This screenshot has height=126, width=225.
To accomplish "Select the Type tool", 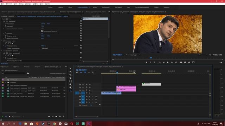I will (x=70, y=91).
